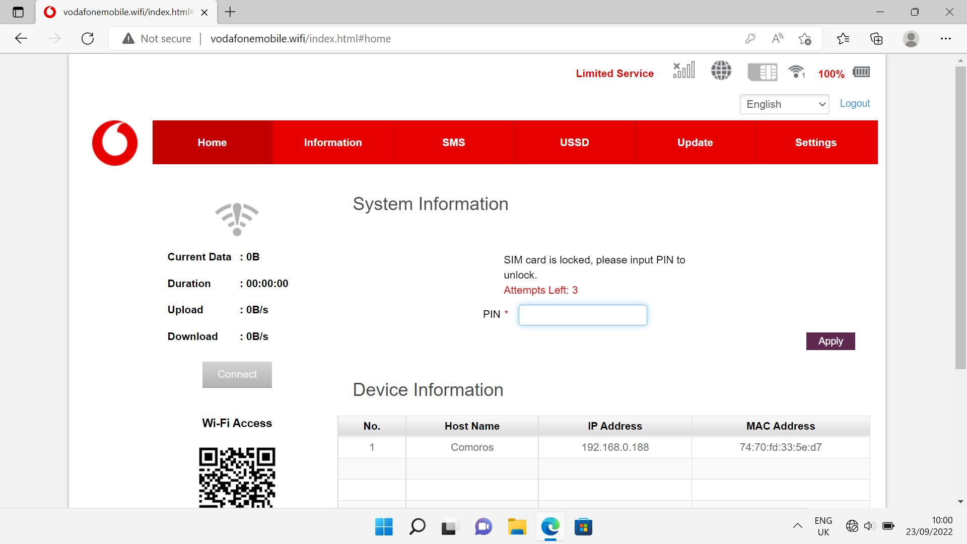Add page to favorites star icon
Screen dimensions: 967x544
pos(804,39)
